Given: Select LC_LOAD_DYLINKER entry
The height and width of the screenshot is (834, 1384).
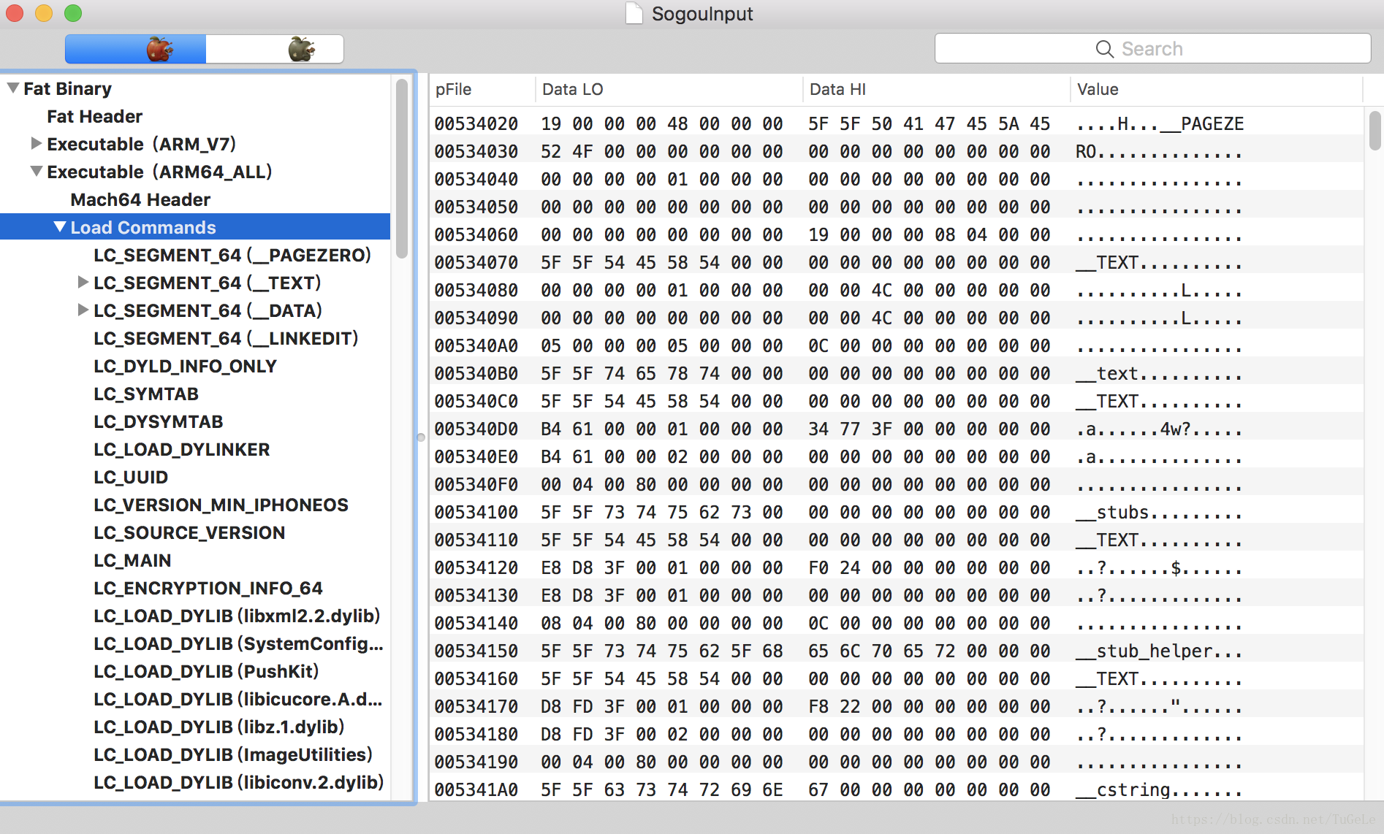Looking at the screenshot, I should (182, 449).
